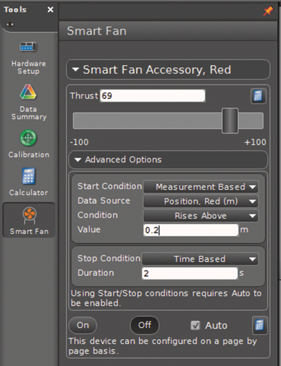The height and width of the screenshot is (366, 281).
Task: Click the start condition Value field
Action: pyautogui.click(x=191, y=230)
